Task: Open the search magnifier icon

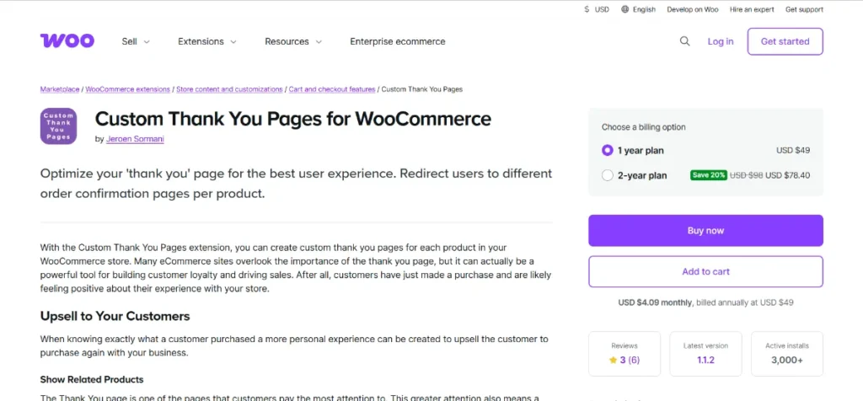Action: 685,41
